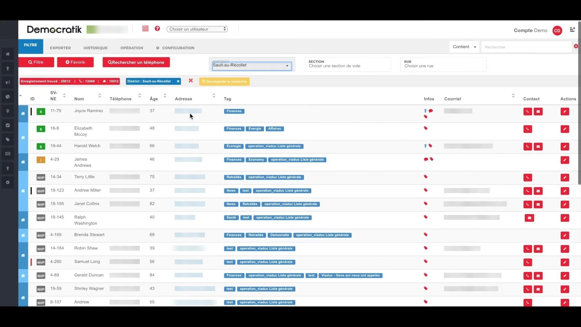Viewport: 581px width, 327px height.
Task: Click the tag info icon in the Harold Welch row
Action: pos(430,146)
